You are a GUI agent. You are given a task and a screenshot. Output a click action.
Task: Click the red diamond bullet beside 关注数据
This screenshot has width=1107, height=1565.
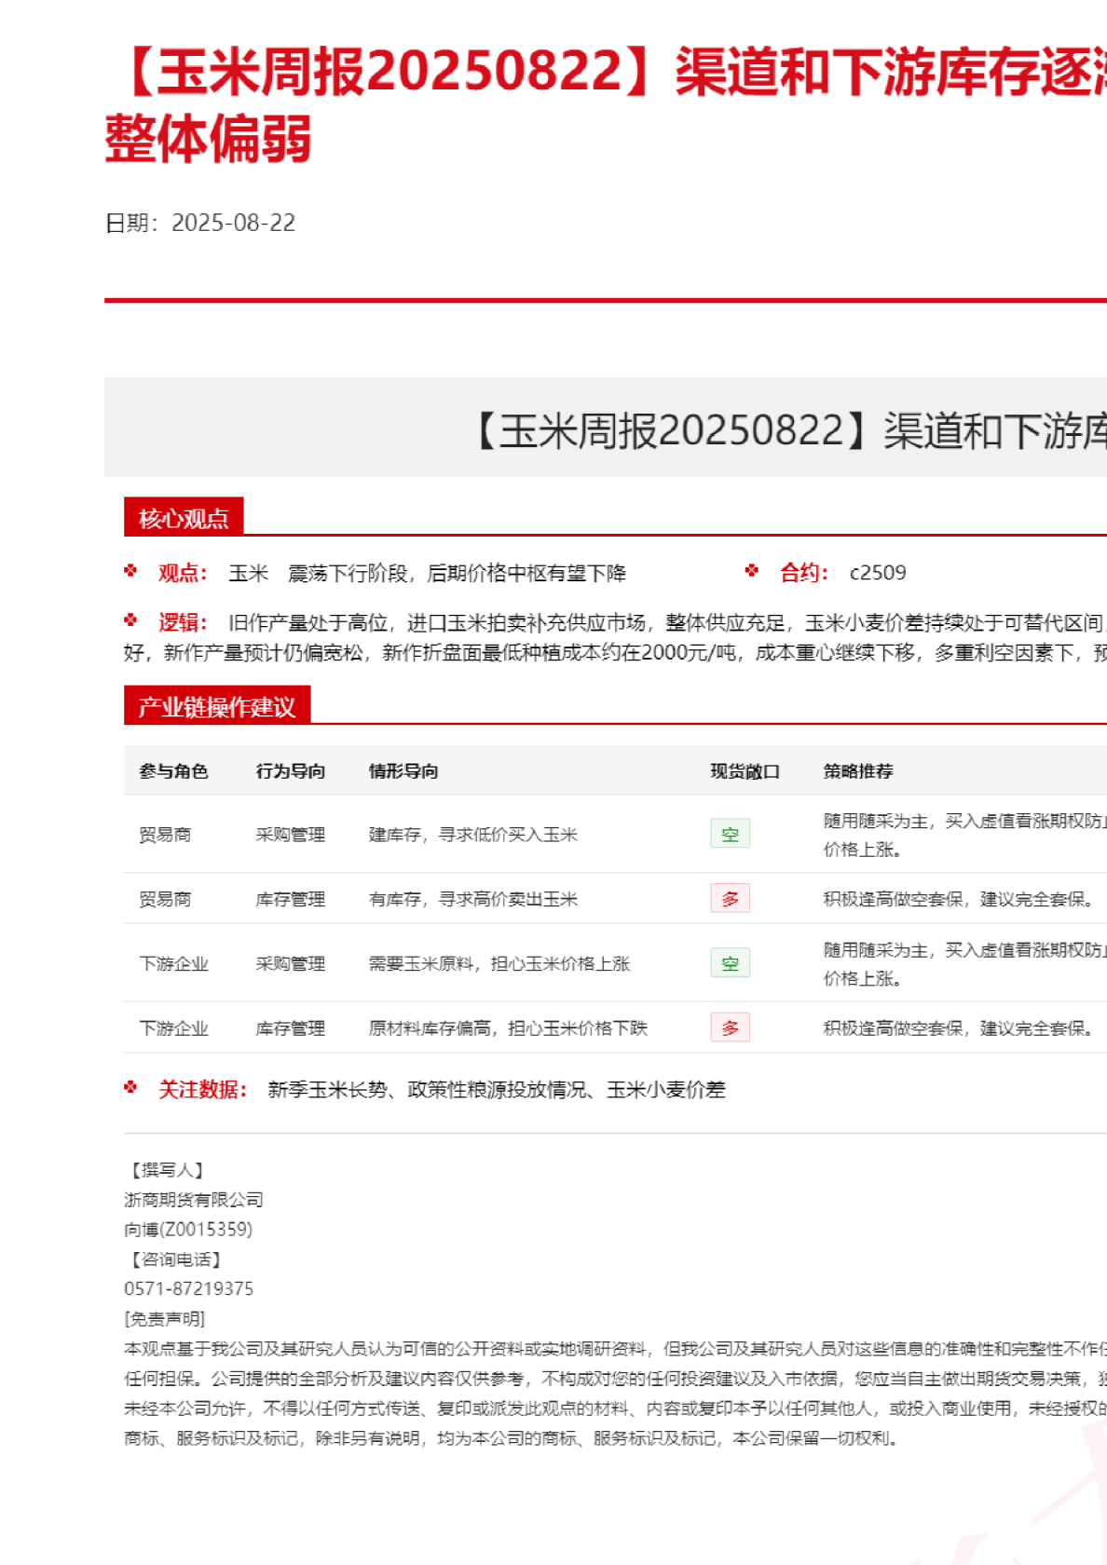pos(130,1087)
